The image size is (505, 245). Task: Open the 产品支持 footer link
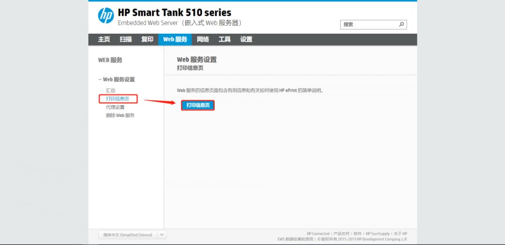(342, 234)
